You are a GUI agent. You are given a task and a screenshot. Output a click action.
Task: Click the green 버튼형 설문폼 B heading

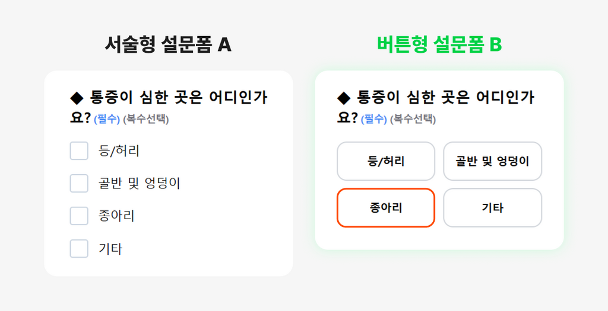click(x=439, y=44)
